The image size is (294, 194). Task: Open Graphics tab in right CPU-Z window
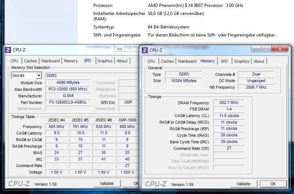pos(242,61)
